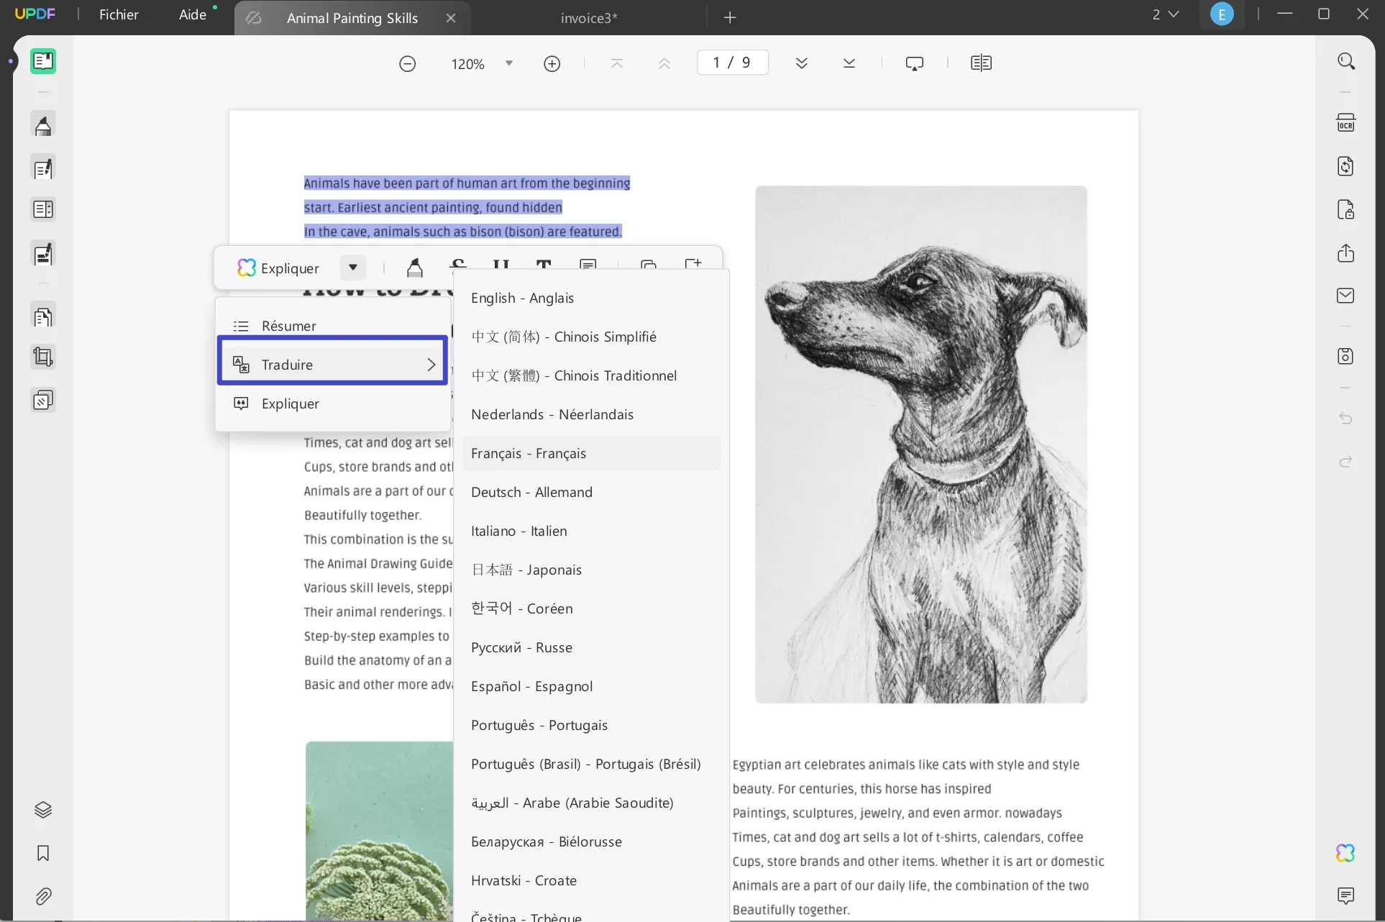Go to the next page
This screenshot has width=1385, height=922.
pos(801,63)
